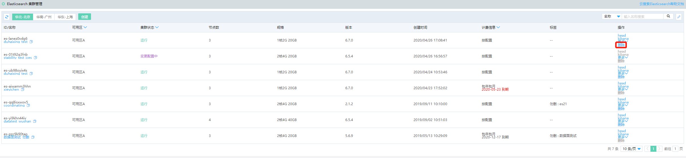Select the 华北-北京 region tab
This screenshot has height=158, width=686.
(23, 17)
